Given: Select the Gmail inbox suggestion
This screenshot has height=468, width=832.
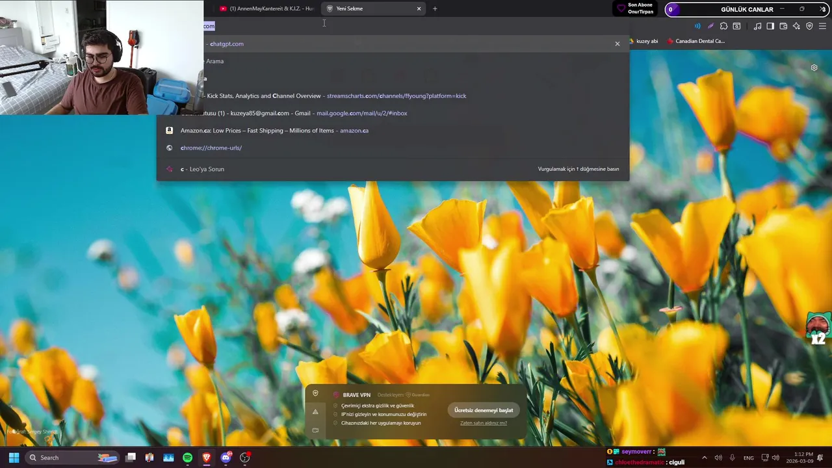Looking at the screenshot, I should pos(393,113).
